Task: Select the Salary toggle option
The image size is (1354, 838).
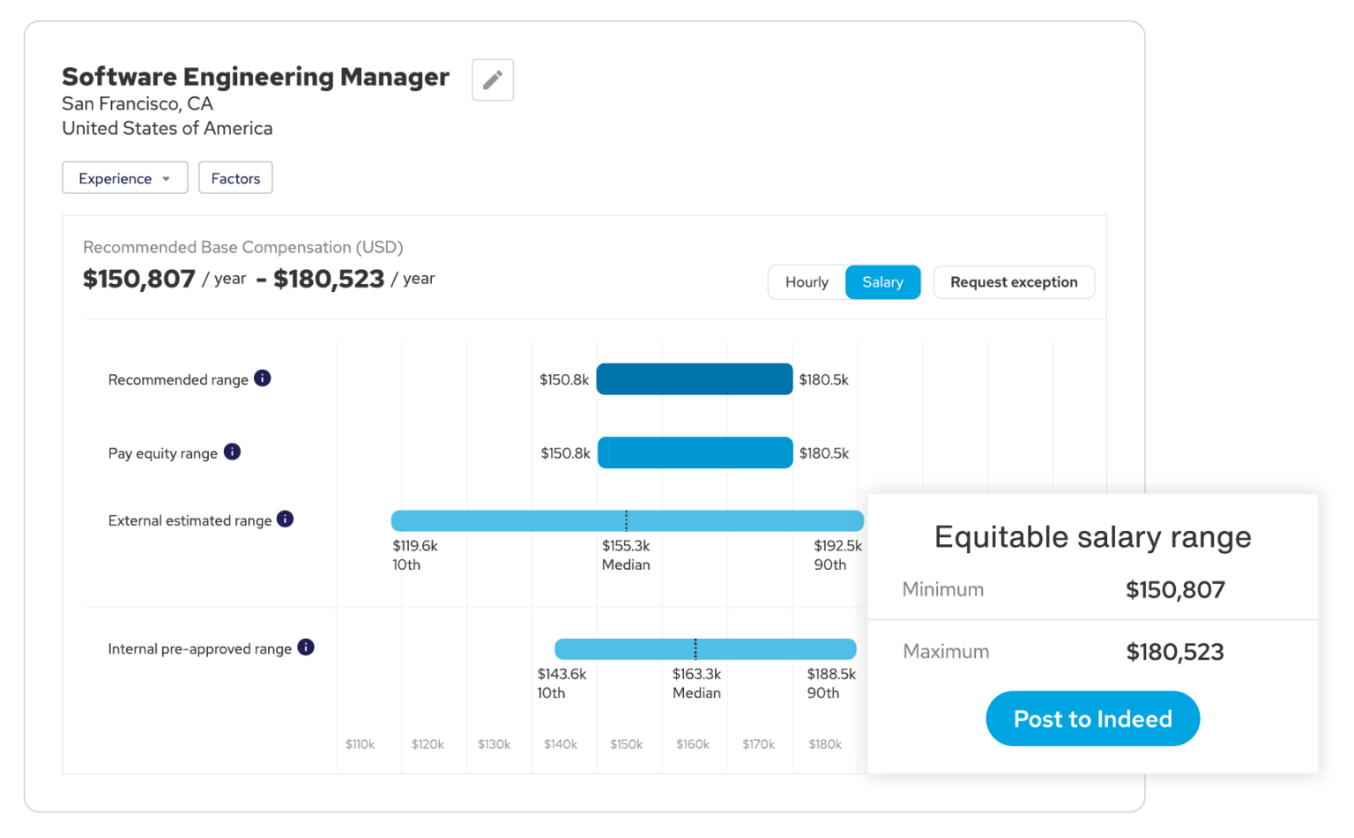Action: pyautogui.click(x=882, y=282)
